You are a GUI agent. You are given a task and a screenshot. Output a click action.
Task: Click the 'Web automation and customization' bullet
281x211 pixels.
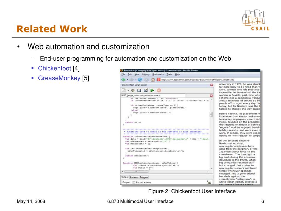point(88,47)
